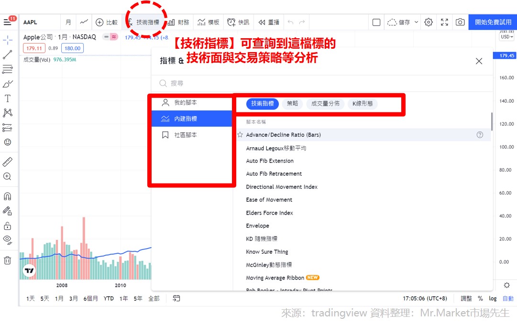The image size is (517, 325).
Task: Switch to the 成交量分佈 tab
Action: pyautogui.click(x=325, y=104)
